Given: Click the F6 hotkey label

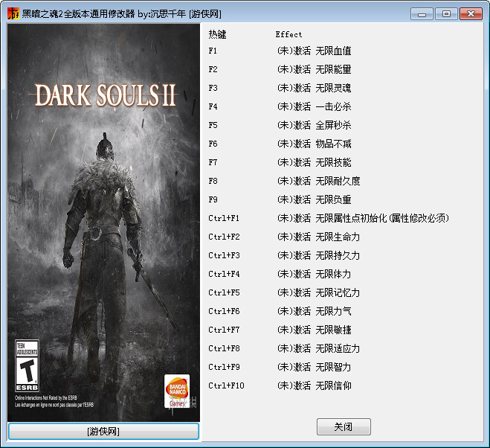Looking at the screenshot, I should [213, 144].
